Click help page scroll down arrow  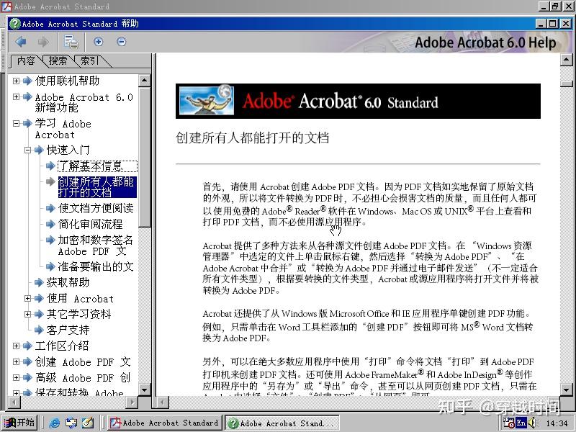pyautogui.click(x=567, y=390)
